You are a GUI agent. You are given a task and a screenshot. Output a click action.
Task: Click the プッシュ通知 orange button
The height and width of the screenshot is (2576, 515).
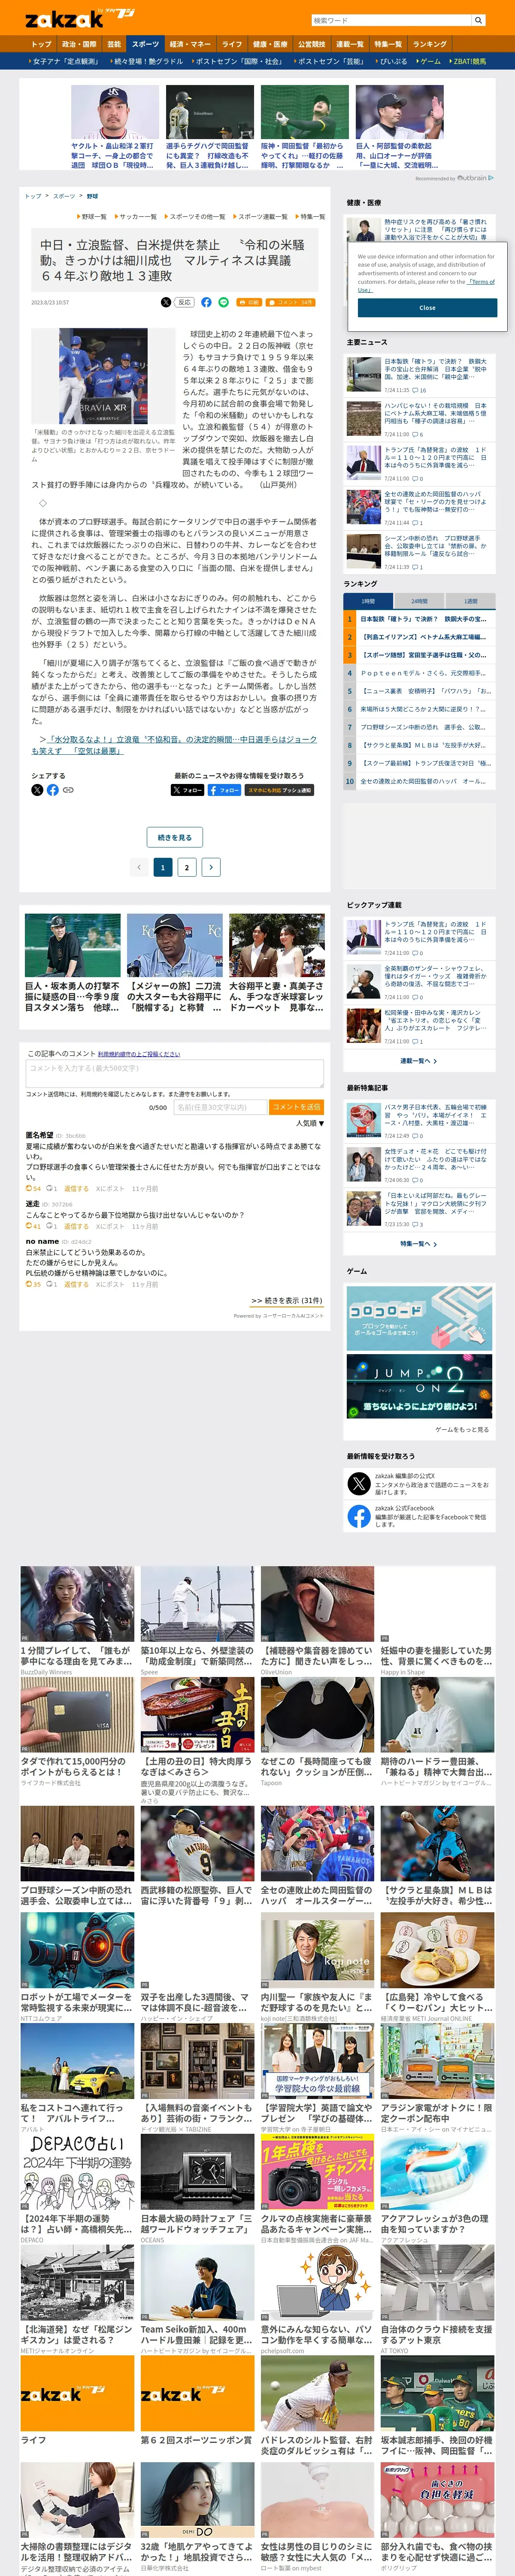tap(280, 790)
